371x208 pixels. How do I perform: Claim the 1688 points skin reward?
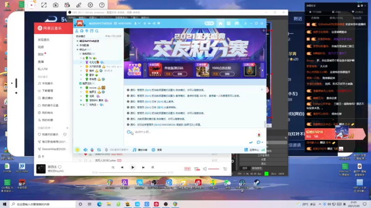227,74
